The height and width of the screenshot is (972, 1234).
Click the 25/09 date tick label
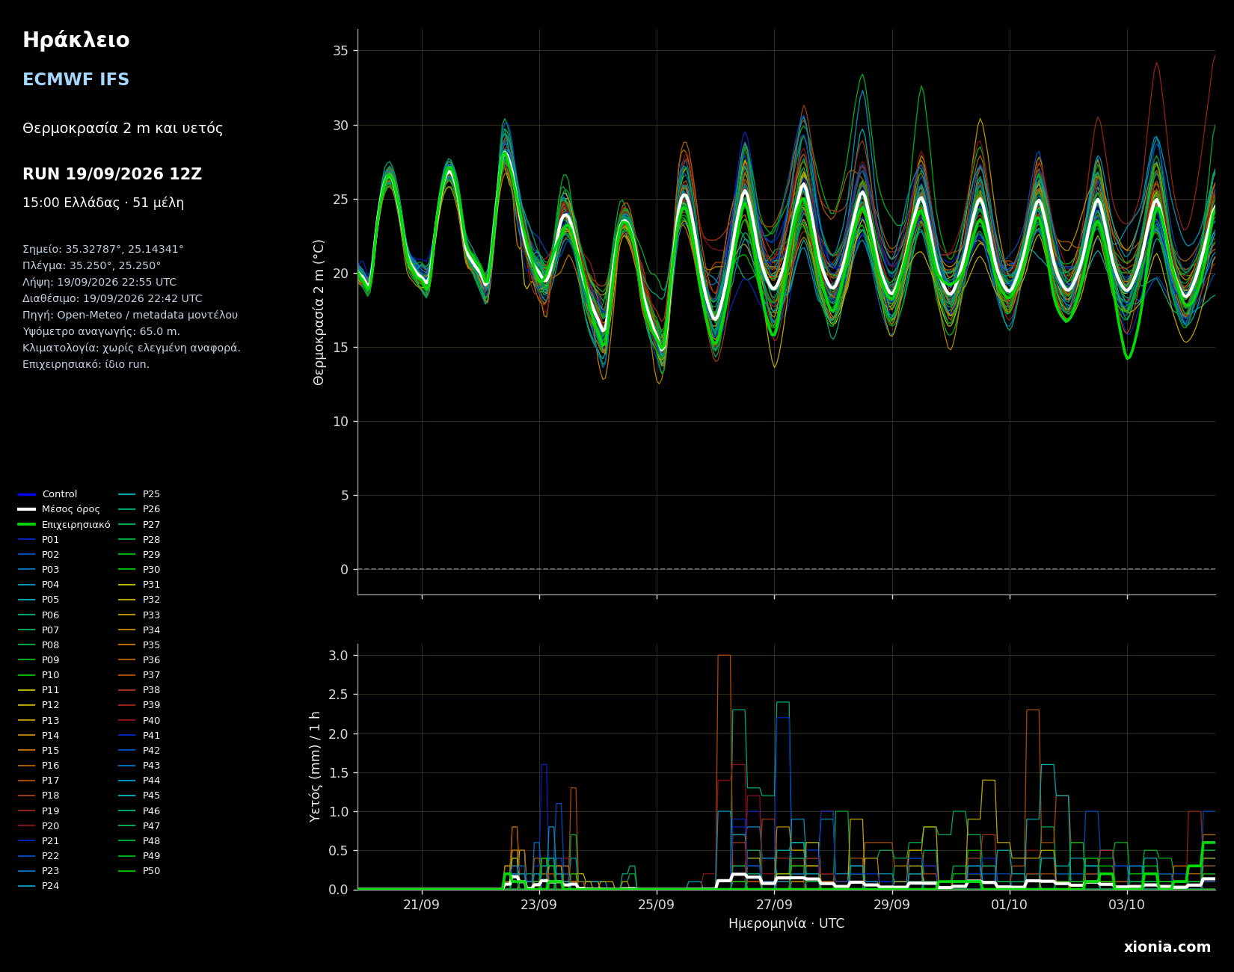(657, 905)
